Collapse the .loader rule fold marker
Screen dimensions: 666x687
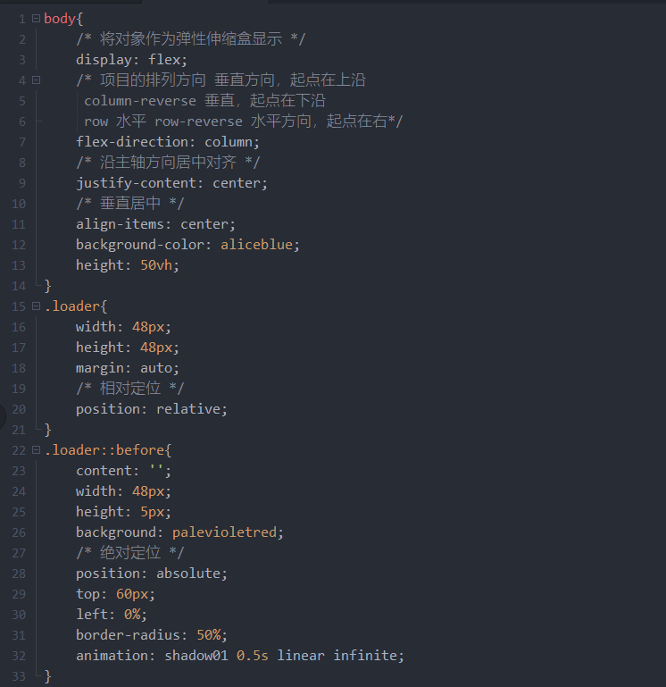tap(36, 306)
